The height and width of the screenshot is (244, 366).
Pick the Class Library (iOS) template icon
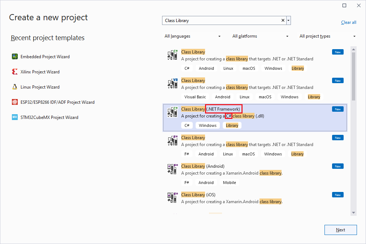click(173, 198)
